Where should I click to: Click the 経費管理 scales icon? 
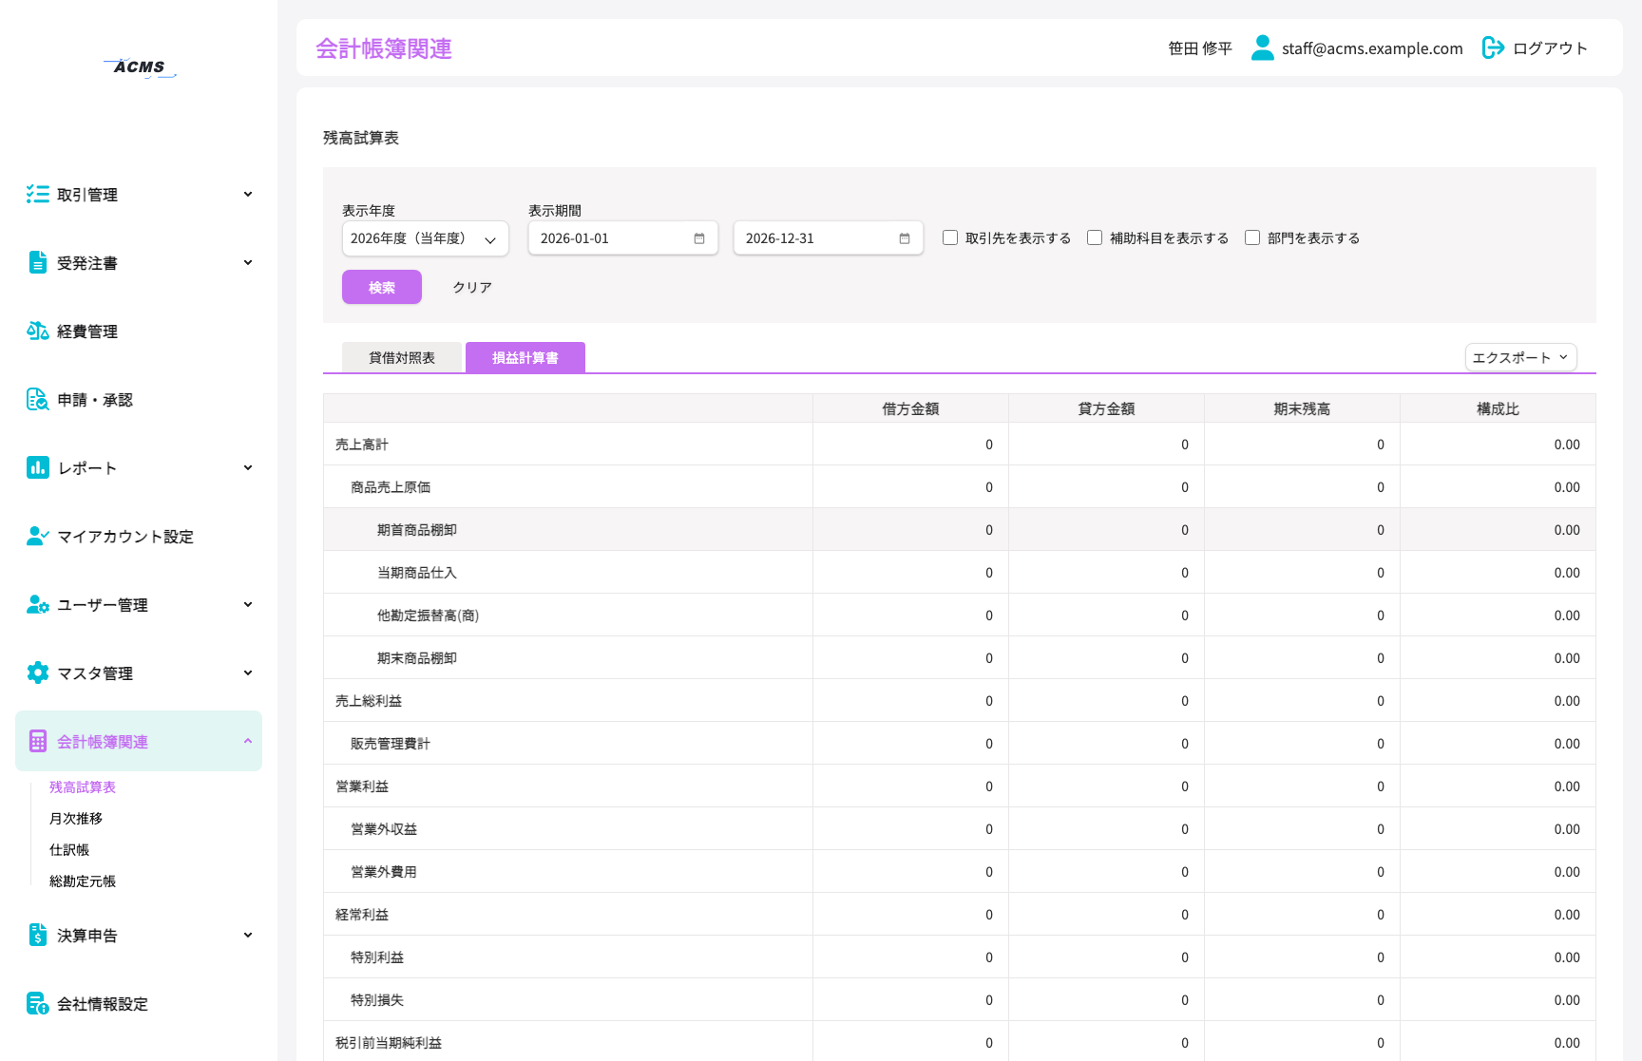point(38,332)
